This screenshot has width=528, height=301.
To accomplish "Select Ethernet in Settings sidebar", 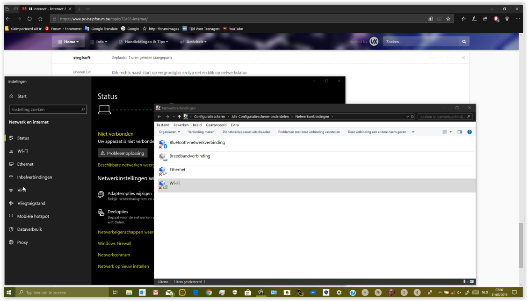I will click(25, 164).
